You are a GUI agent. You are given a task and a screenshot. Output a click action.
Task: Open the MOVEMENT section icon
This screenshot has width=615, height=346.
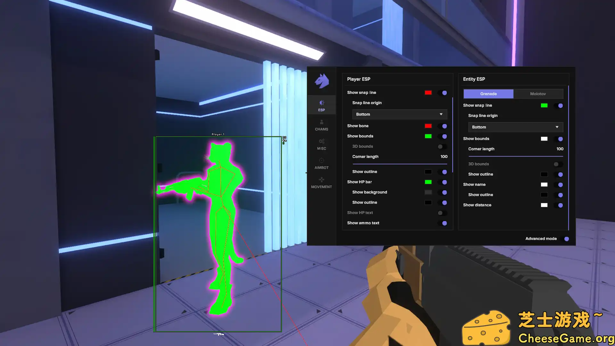(x=322, y=180)
